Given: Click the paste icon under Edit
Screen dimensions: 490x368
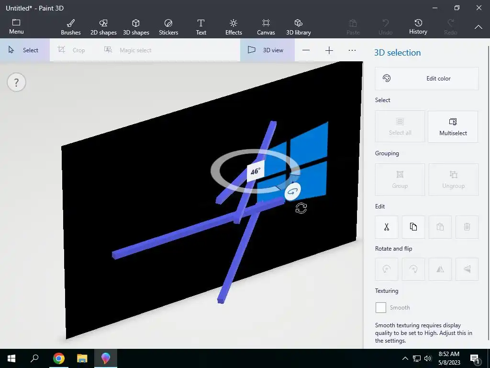Looking at the screenshot, I should tap(440, 227).
